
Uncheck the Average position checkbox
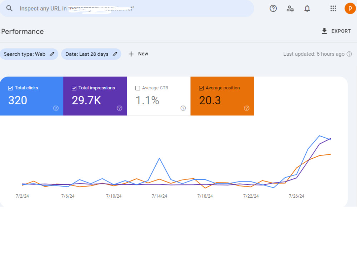click(201, 88)
